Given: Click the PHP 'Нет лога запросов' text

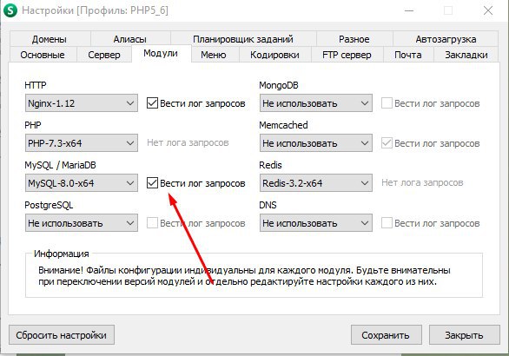Looking at the screenshot, I should [x=188, y=142].
